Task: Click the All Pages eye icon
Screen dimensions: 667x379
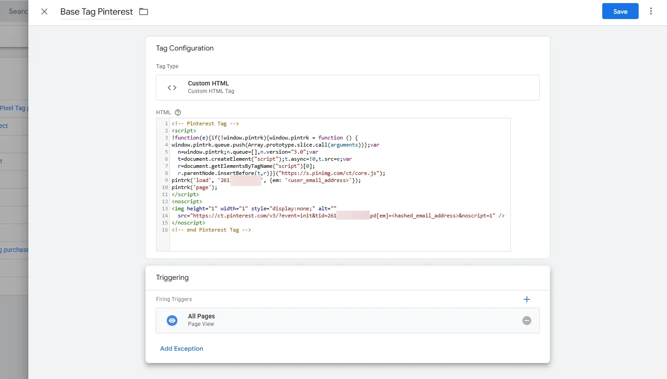Action: [172, 321]
